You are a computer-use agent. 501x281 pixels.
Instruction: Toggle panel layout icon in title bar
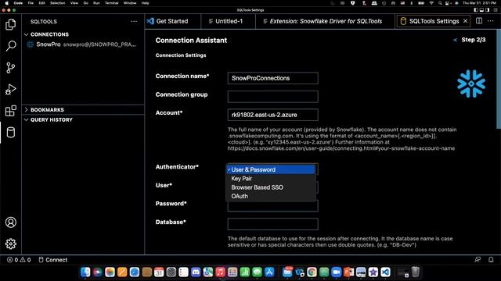[x=481, y=10]
